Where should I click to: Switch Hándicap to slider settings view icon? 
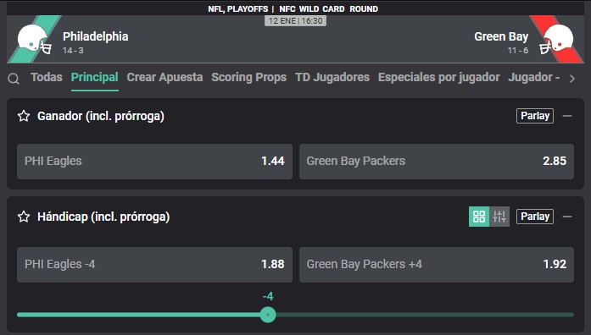point(499,217)
